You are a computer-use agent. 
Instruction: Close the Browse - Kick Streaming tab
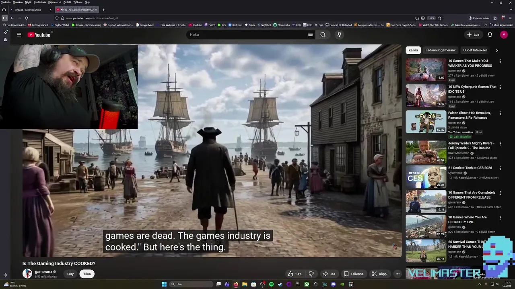click(51, 10)
